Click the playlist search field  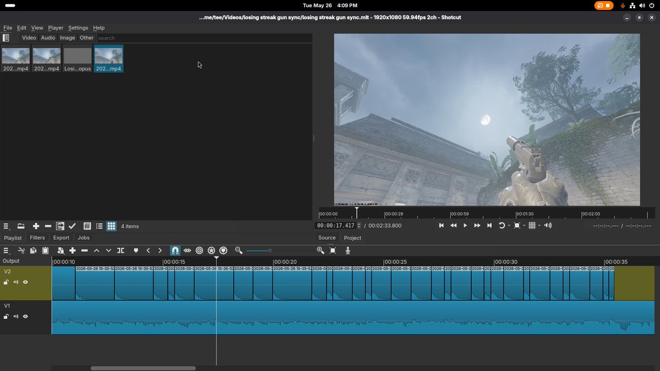[x=204, y=38]
